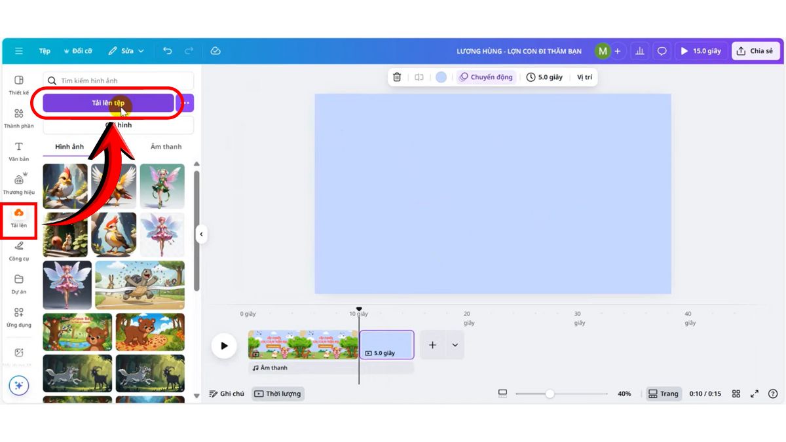
Task: Toggle Chuyển động animation for the selected page
Action: (486, 77)
